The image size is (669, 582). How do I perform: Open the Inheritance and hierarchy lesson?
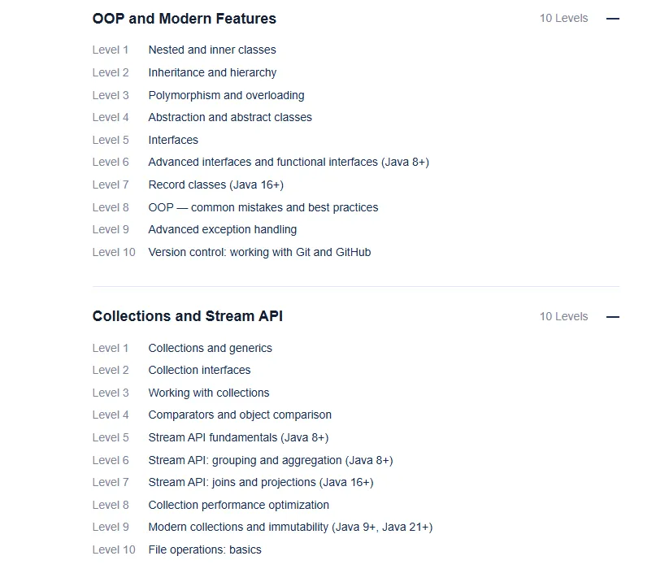pyautogui.click(x=211, y=73)
